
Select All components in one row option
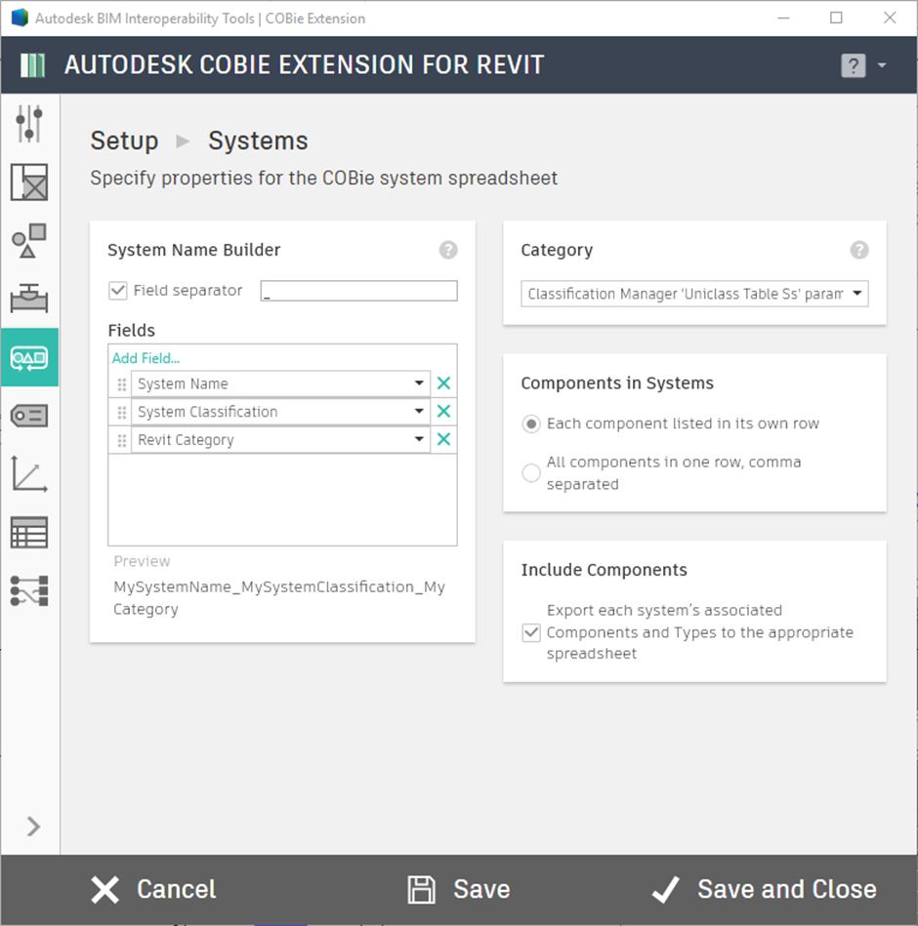[531, 472]
